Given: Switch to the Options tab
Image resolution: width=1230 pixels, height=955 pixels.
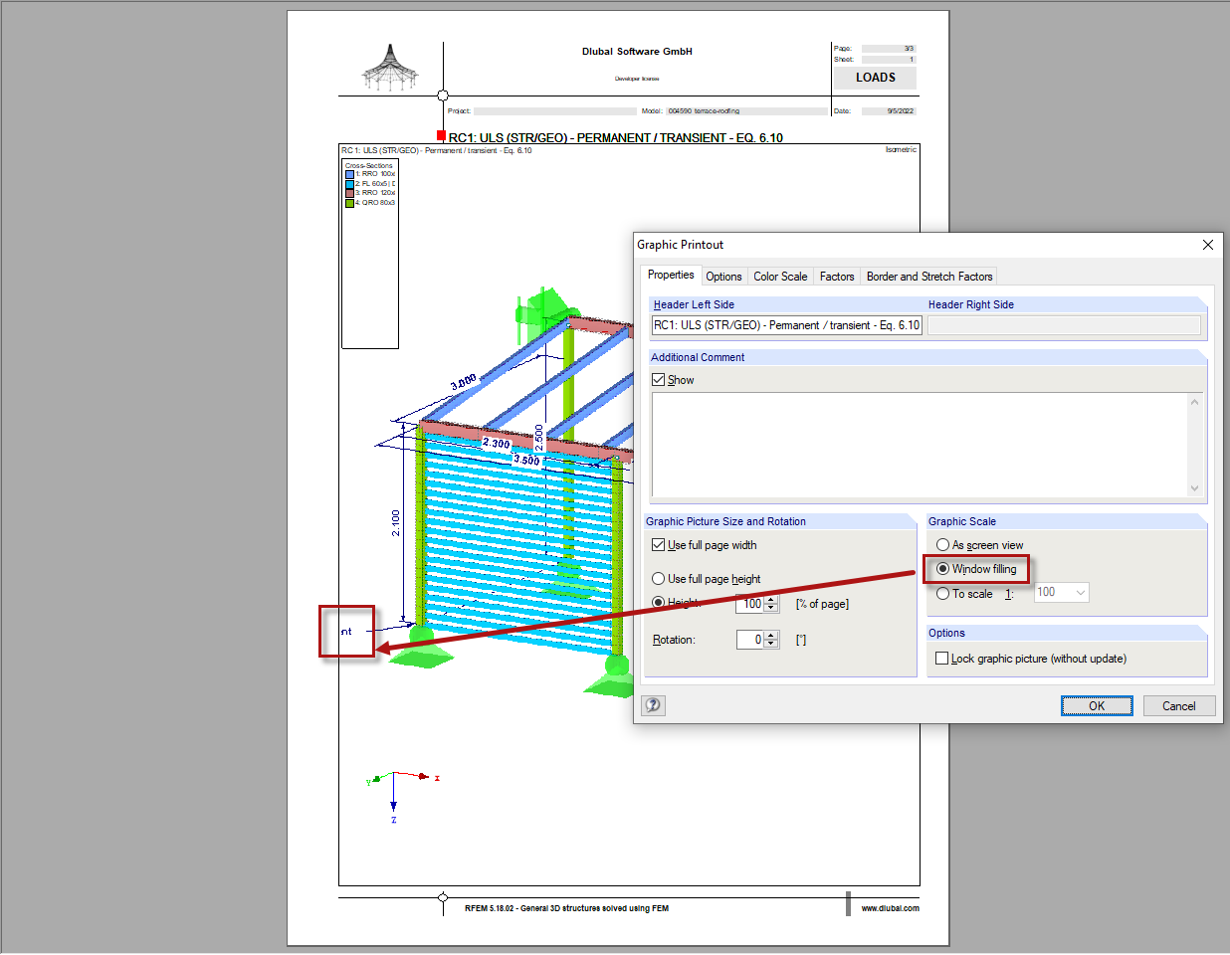Looking at the screenshot, I should coord(723,277).
